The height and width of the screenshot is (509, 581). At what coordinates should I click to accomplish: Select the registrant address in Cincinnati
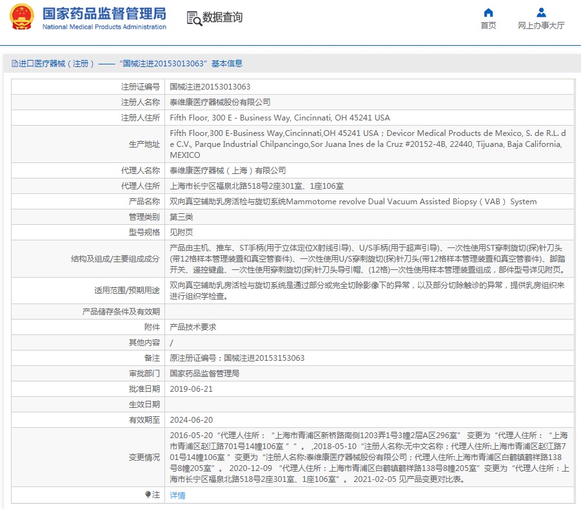tap(280, 118)
